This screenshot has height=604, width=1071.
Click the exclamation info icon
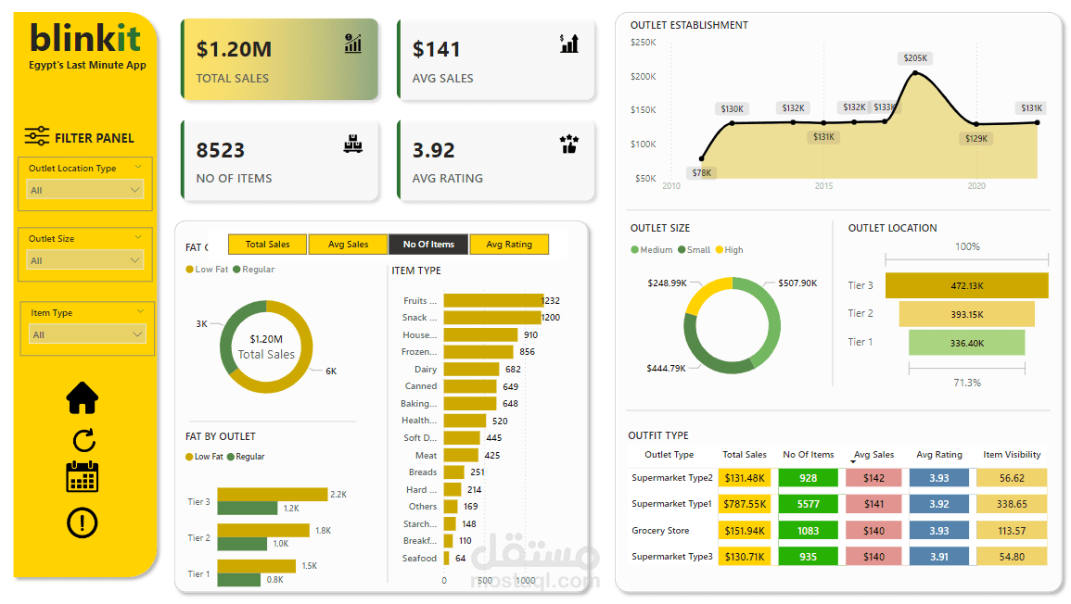pyautogui.click(x=82, y=522)
